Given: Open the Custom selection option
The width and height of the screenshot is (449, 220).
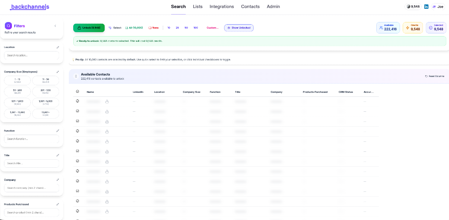Looking at the screenshot, I should coord(213,28).
